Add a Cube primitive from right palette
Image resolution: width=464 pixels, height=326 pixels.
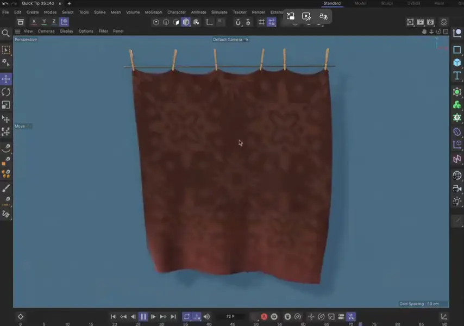click(457, 62)
